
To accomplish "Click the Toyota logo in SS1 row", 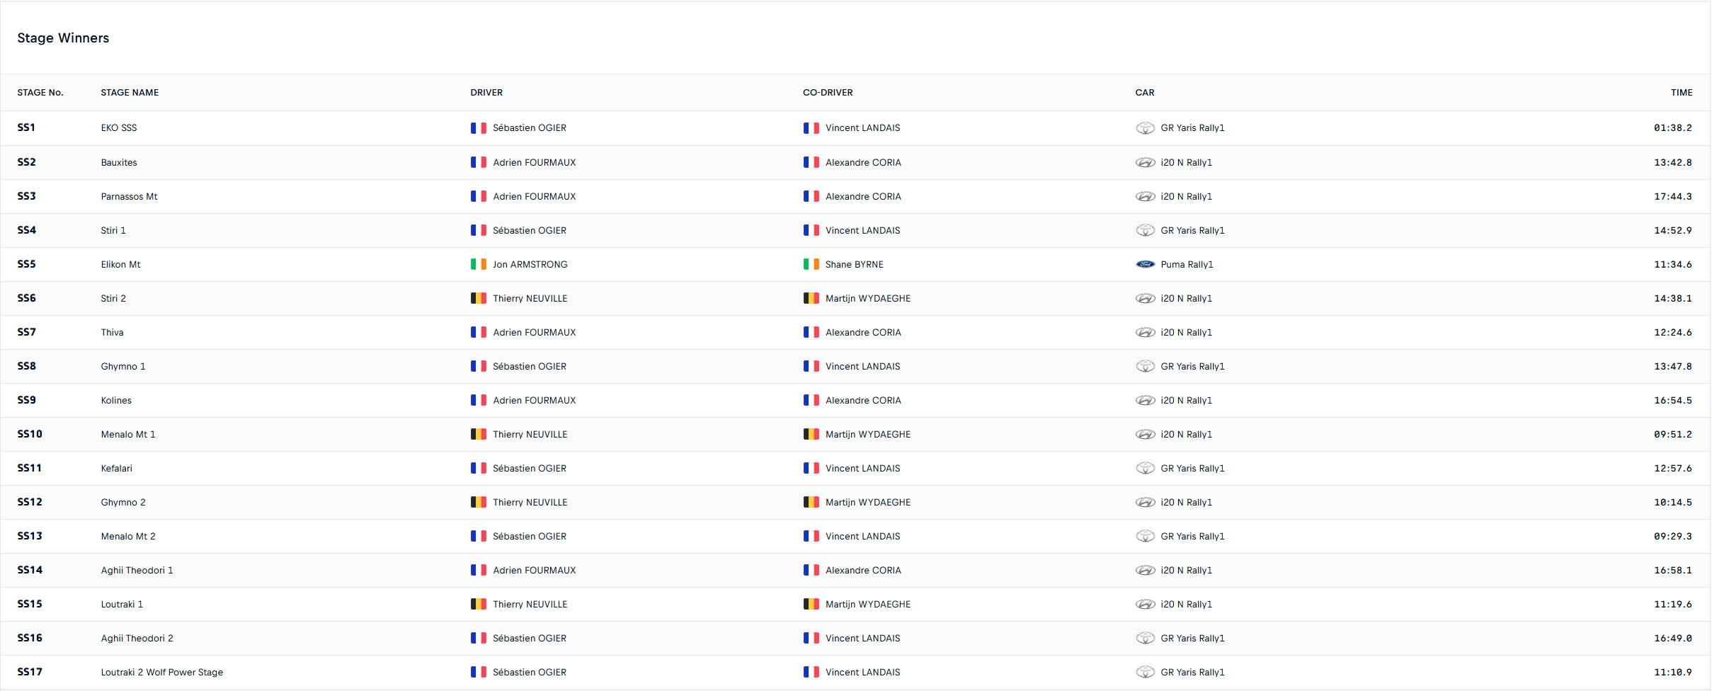I will [x=1145, y=128].
